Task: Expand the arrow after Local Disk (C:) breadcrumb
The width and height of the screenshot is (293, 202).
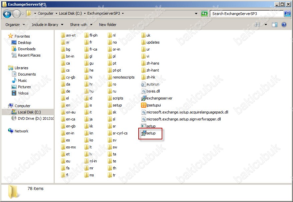Action: click(x=85, y=13)
